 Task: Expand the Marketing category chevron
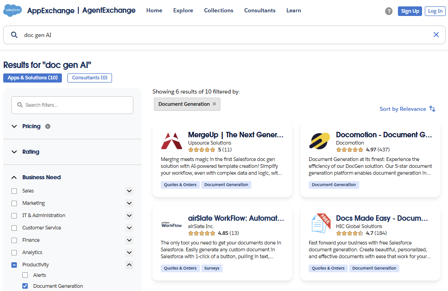129,203
